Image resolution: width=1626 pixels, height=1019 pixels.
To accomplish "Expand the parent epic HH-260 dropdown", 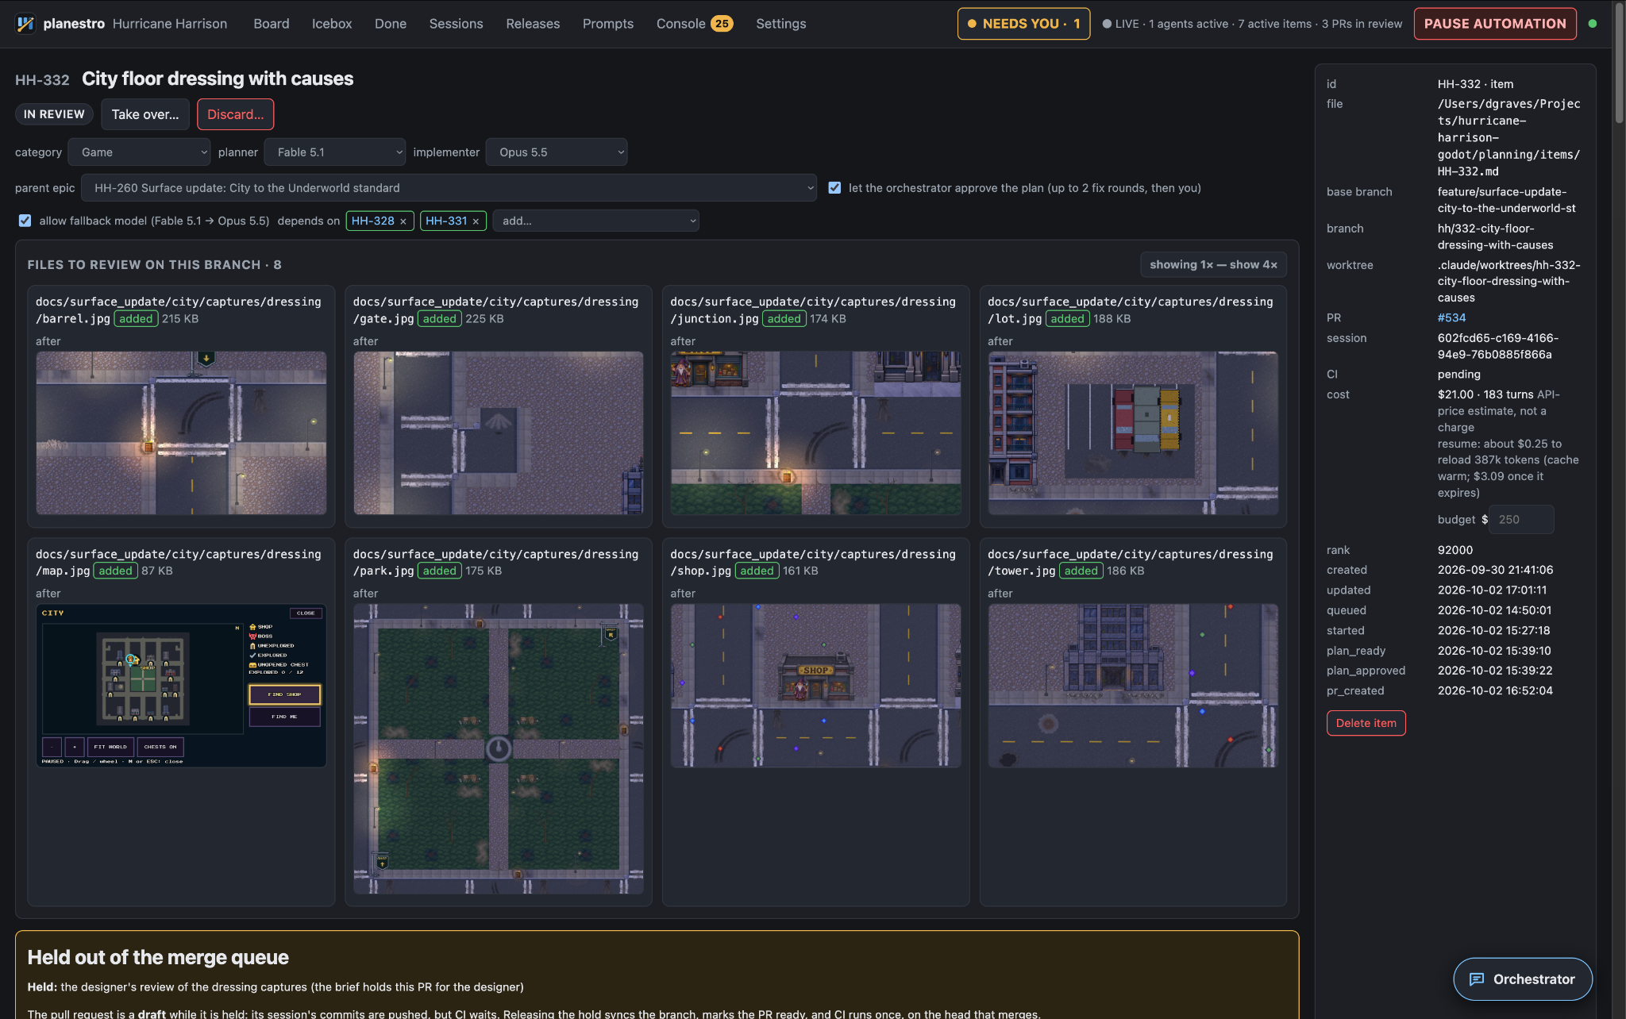I will [449, 188].
